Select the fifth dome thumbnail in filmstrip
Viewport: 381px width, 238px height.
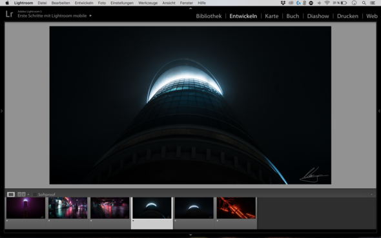point(194,208)
